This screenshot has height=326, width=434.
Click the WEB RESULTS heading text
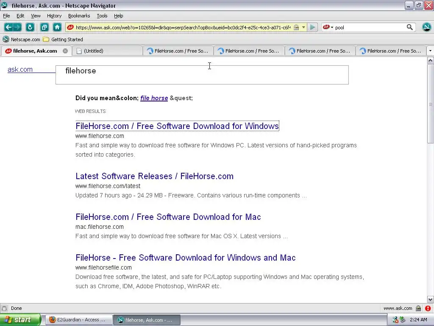tap(90, 112)
